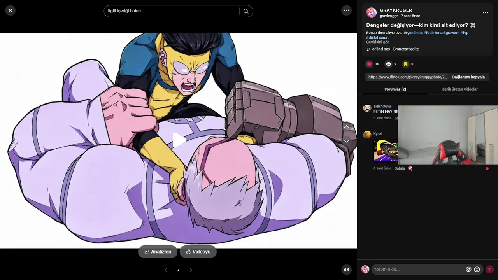This screenshot has height=280, width=498.
Task: Click your profile avatar beside the comment box
Action: pos(365,269)
